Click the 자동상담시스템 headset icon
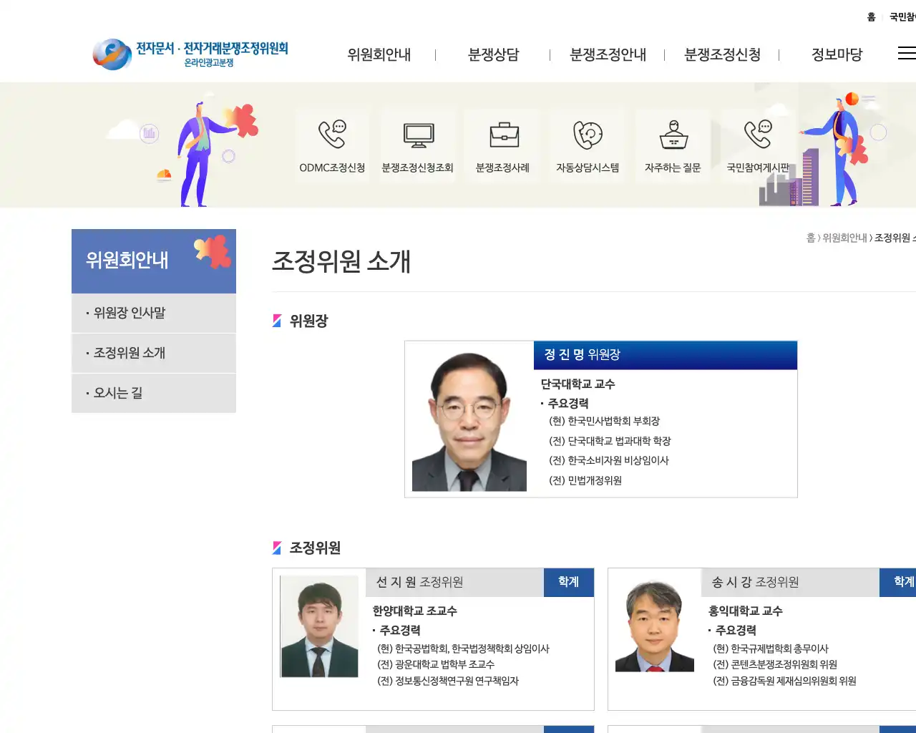The width and height of the screenshot is (916, 733). click(x=587, y=136)
